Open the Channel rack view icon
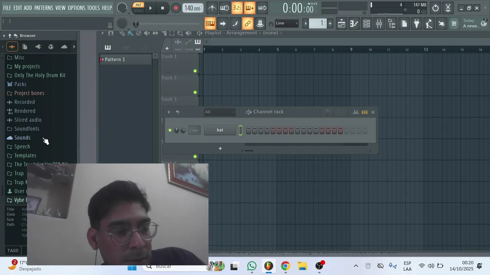Screen dimensions: 490x275 point(366,24)
